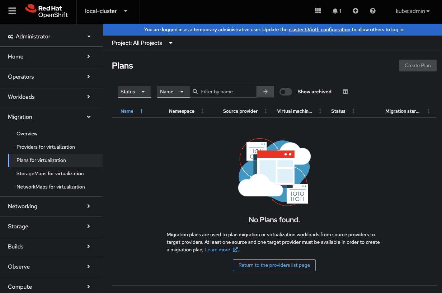Viewport: 442px width, 293px height.
Task: Select Plans for virtualization nav item
Action: pos(55,160)
